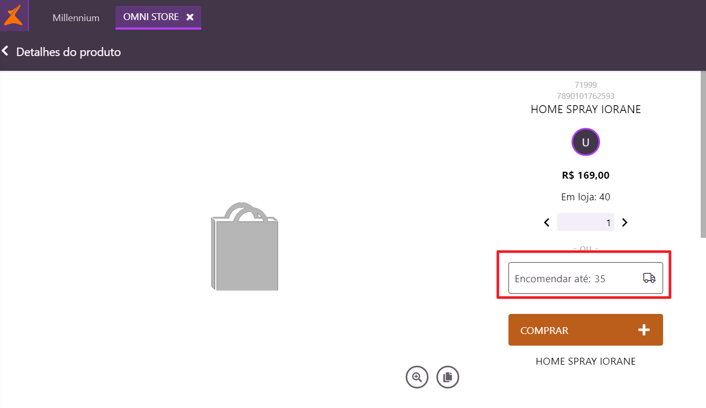Select the OMNI STORE tab

151,17
